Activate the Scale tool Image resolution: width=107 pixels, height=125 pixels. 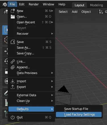click(5, 71)
